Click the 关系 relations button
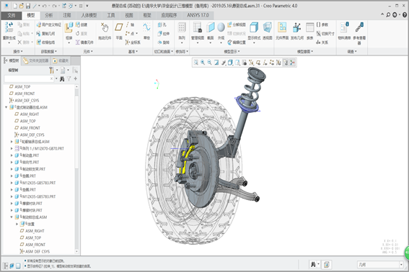Screen dimensions: 409x272 pyautogui.click(x=322, y=42)
